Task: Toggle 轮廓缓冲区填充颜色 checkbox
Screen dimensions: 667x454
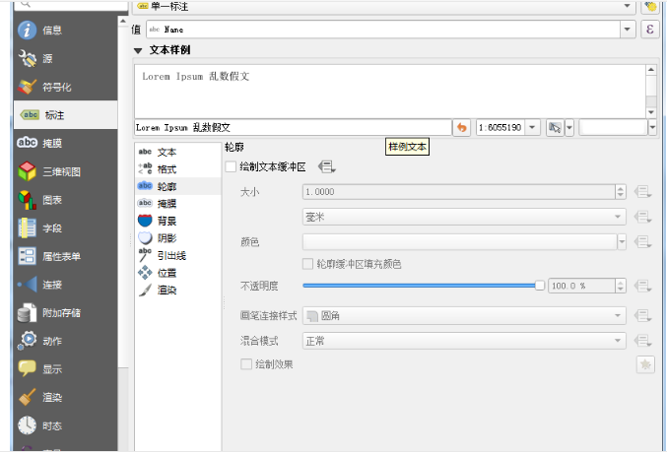Action: pyautogui.click(x=307, y=264)
